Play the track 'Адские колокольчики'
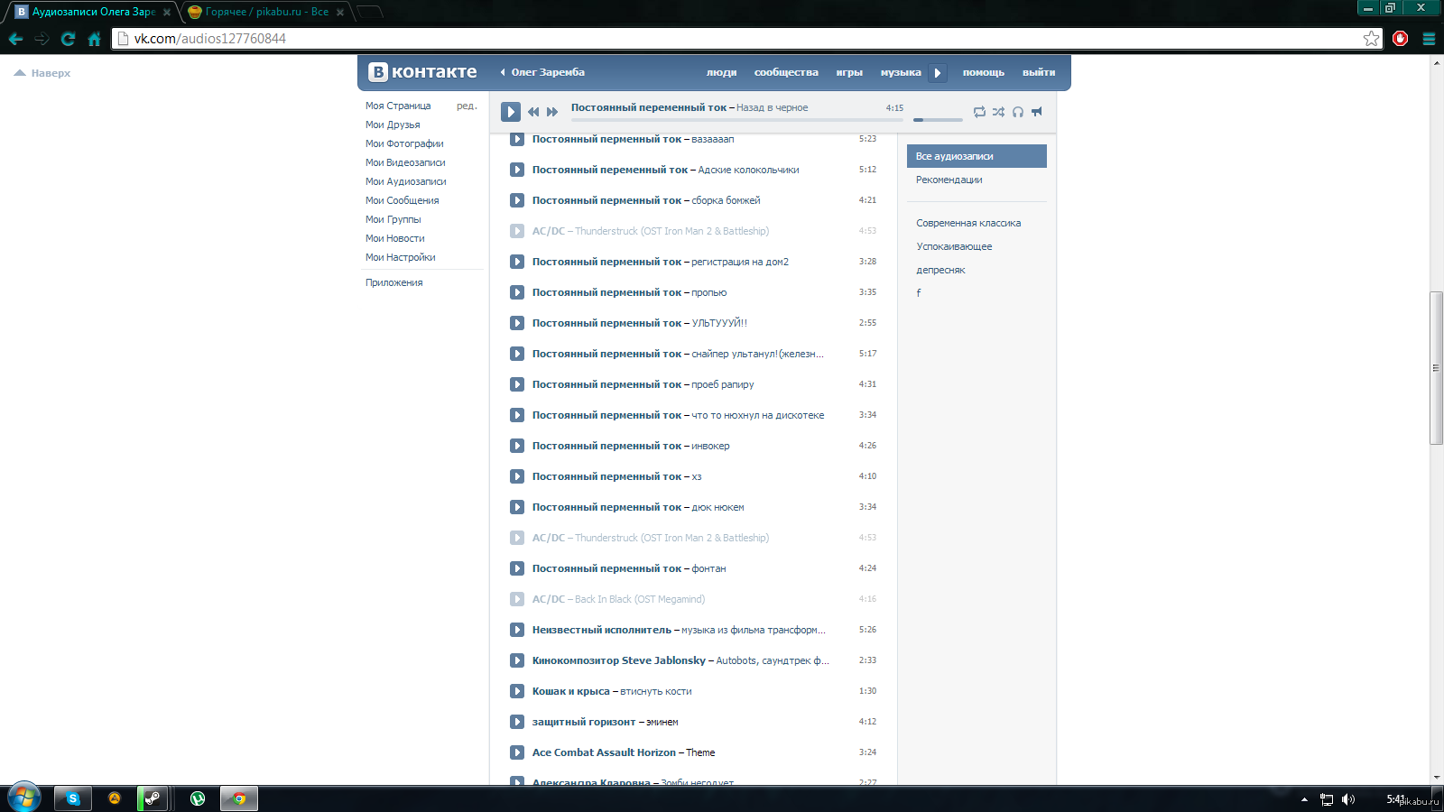Viewport: 1444px width, 812px height. point(517,170)
